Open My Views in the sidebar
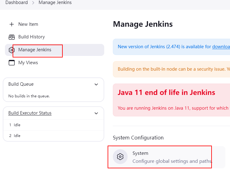Screen dimensions: 230x176 click(54, 63)
